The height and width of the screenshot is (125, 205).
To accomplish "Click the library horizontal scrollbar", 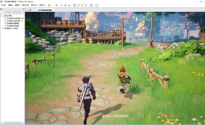I will click(13, 123).
